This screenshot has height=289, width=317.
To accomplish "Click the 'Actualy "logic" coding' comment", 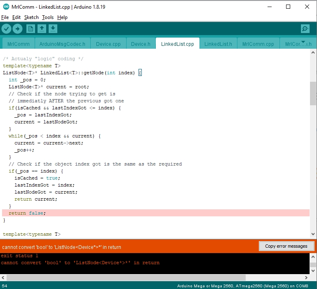I will pyautogui.click(x=43, y=59).
